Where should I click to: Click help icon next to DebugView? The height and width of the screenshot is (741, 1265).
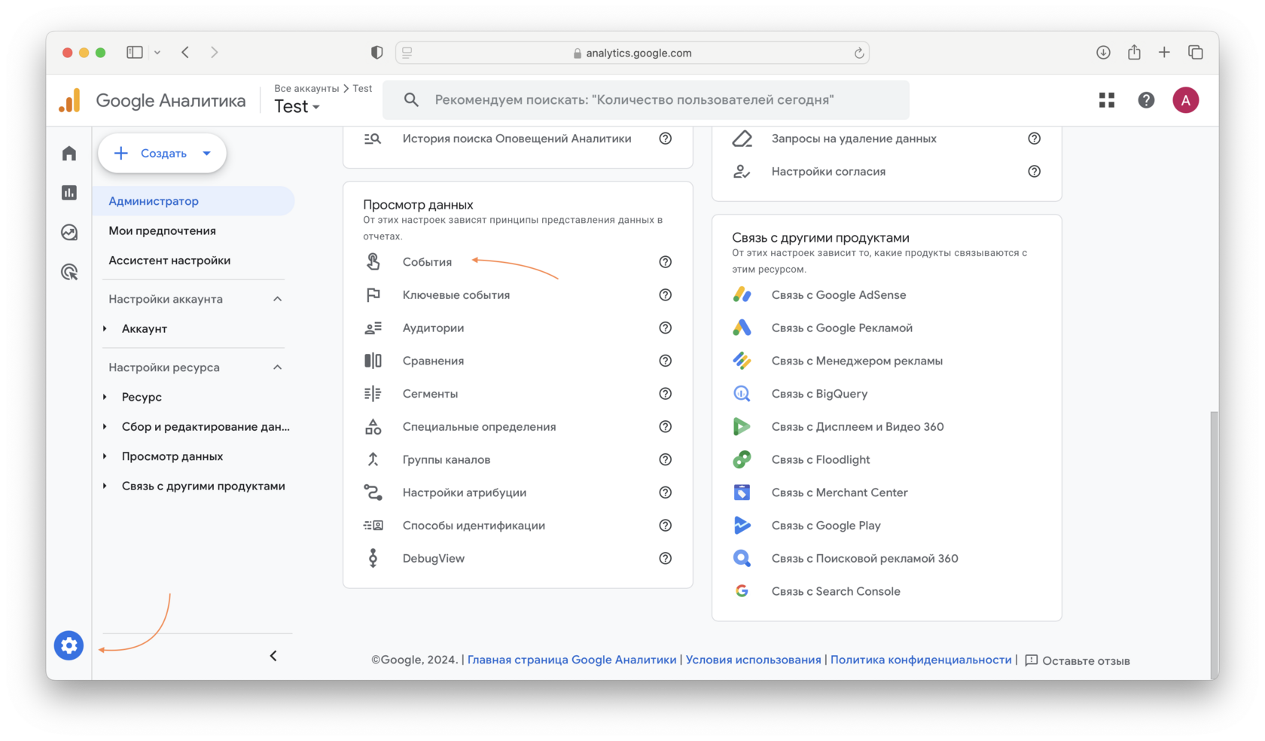[x=665, y=558]
